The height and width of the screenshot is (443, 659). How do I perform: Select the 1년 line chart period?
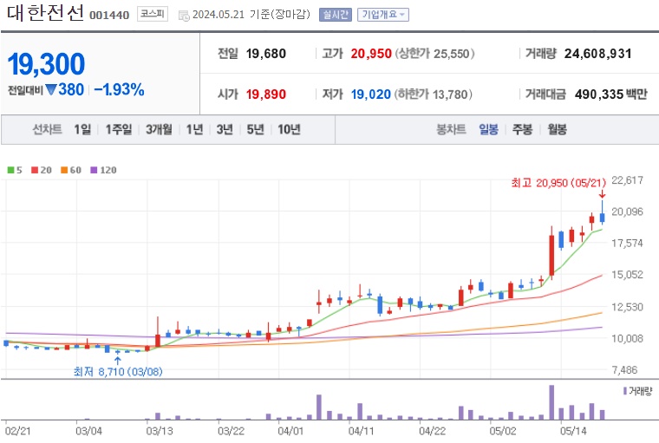(x=194, y=129)
